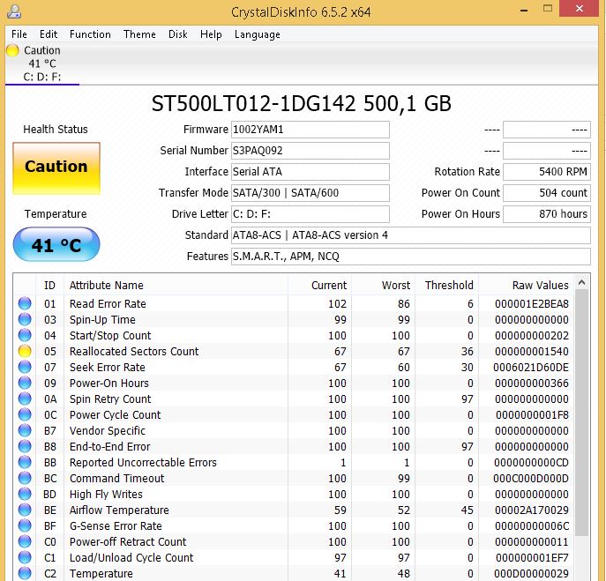Click the Serial Number field S3PAQ092
The height and width of the screenshot is (581, 606).
click(310, 151)
